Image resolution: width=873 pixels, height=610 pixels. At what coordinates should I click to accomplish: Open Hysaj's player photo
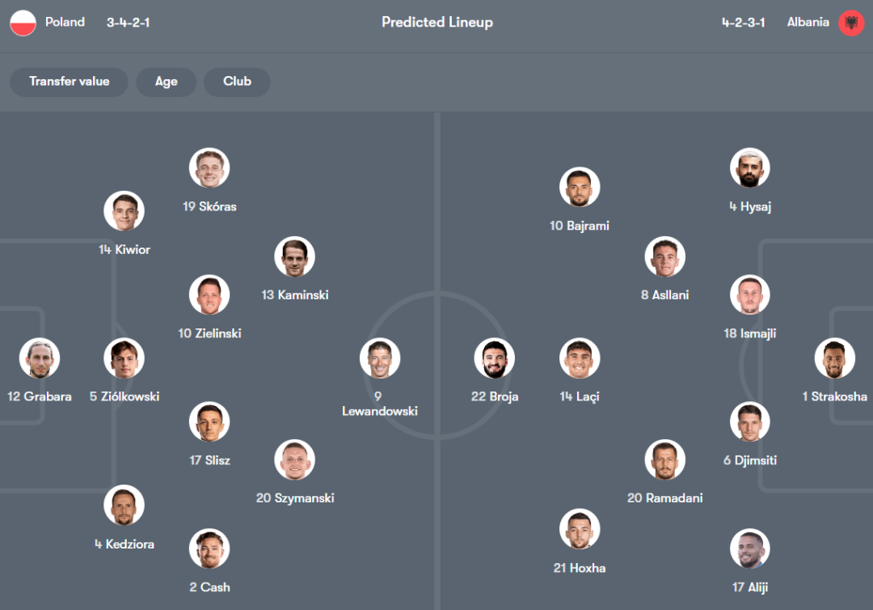coord(749,168)
